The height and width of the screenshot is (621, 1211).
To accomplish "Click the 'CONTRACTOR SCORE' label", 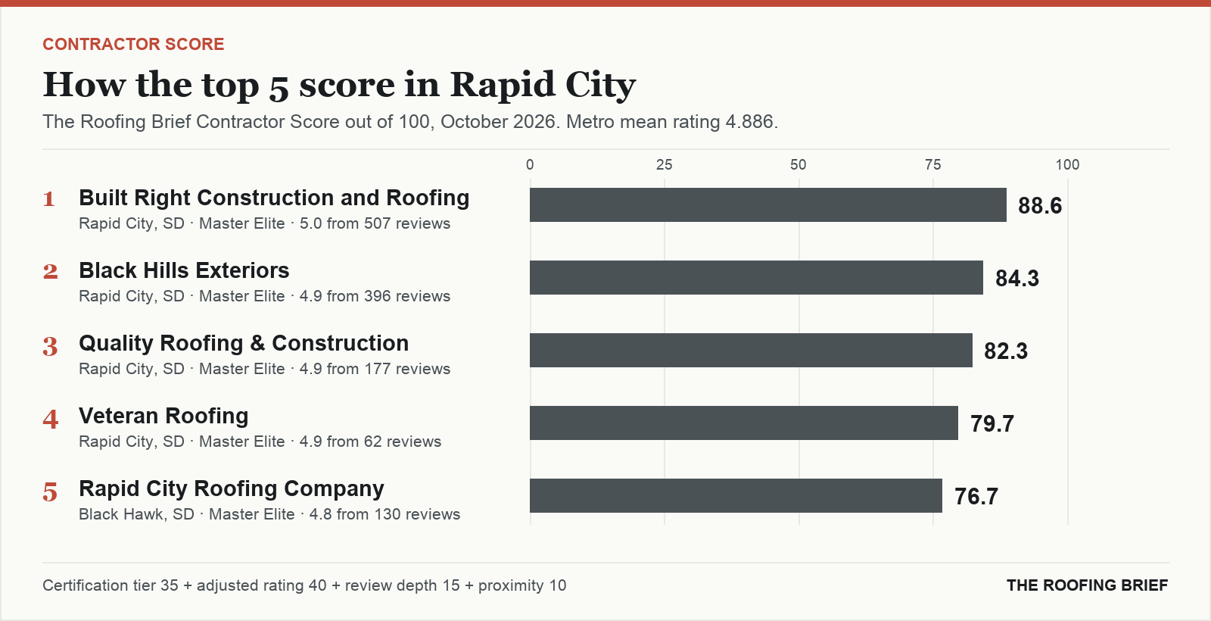I will (133, 44).
